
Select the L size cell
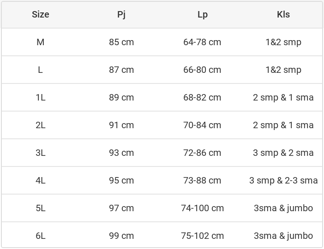click(x=41, y=70)
